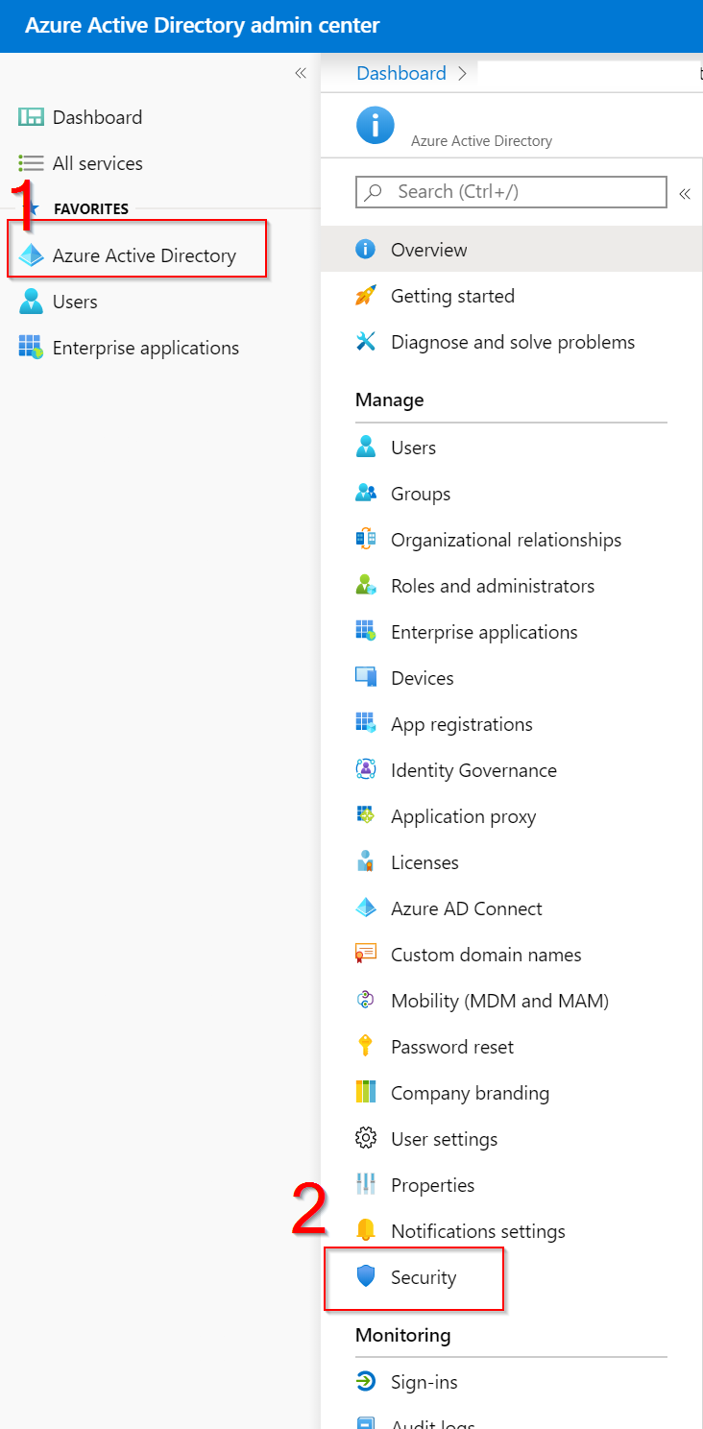Screen dimensions: 703x1429
Task: Click Properties text entry
Action: click(x=432, y=1185)
